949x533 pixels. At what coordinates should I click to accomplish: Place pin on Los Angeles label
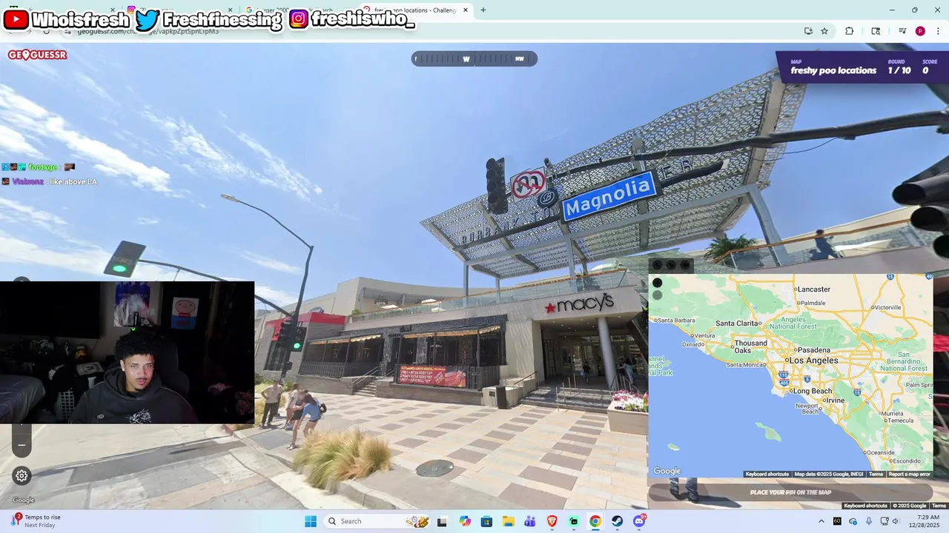(x=813, y=361)
